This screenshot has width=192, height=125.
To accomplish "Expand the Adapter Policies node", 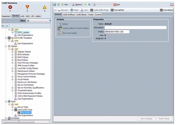I will [x=12, y=52].
